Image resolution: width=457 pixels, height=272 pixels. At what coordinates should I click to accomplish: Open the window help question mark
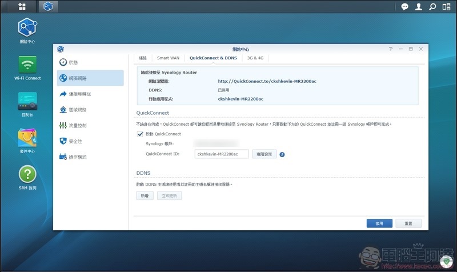391,49
